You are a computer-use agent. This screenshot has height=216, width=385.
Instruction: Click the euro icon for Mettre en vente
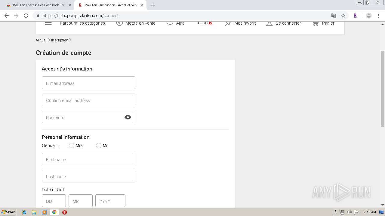click(119, 23)
